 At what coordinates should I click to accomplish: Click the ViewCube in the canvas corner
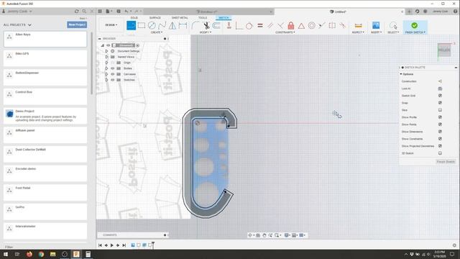(444, 50)
